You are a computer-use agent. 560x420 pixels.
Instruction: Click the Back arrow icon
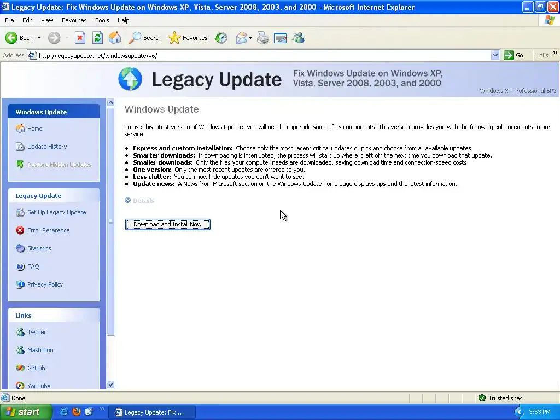tap(11, 38)
